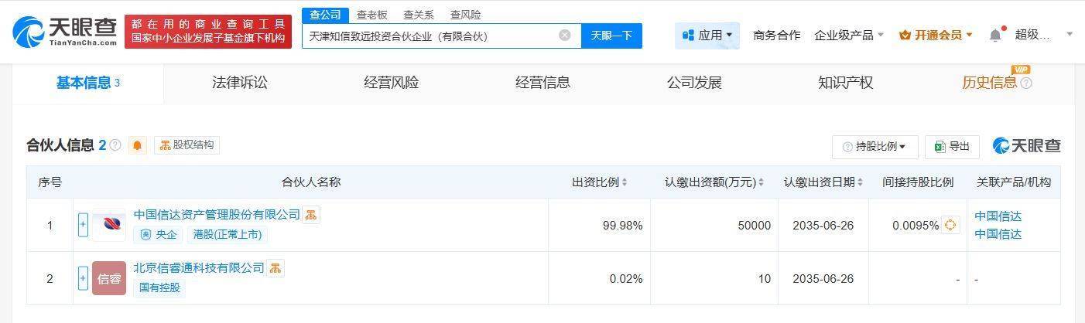Open the 应用 dropdown menu
The width and height of the screenshot is (1085, 323).
tap(707, 36)
